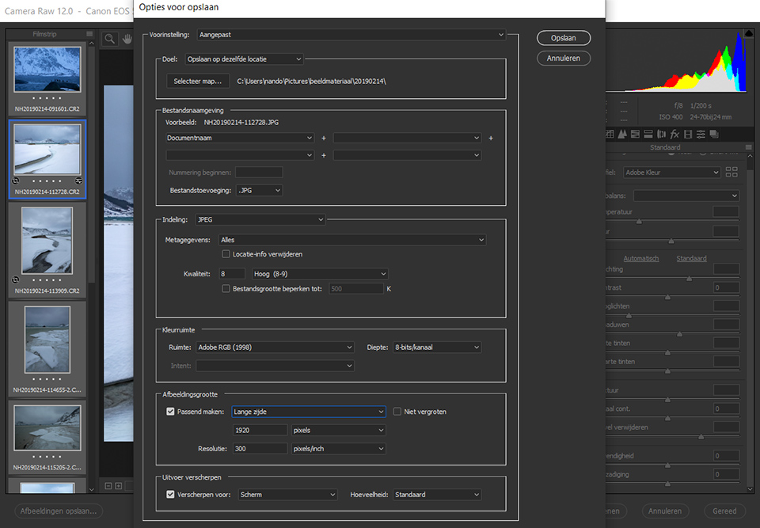Click the plus in the second naming row
760x528 pixels.
pyautogui.click(x=324, y=155)
